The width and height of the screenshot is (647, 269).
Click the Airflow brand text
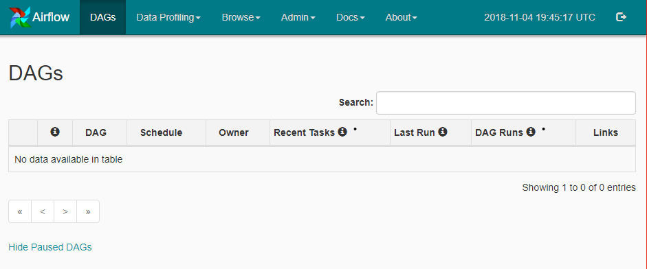[51, 17]
